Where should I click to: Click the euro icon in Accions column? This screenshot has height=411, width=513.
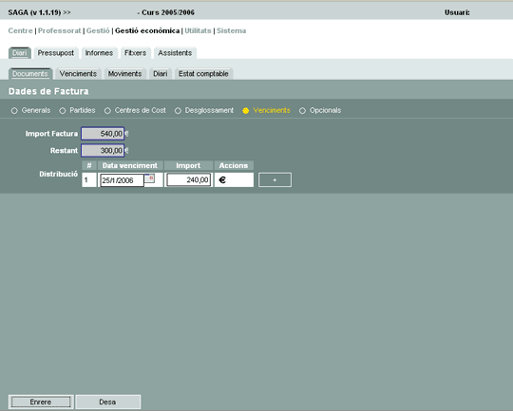click(x=222, y=179)
